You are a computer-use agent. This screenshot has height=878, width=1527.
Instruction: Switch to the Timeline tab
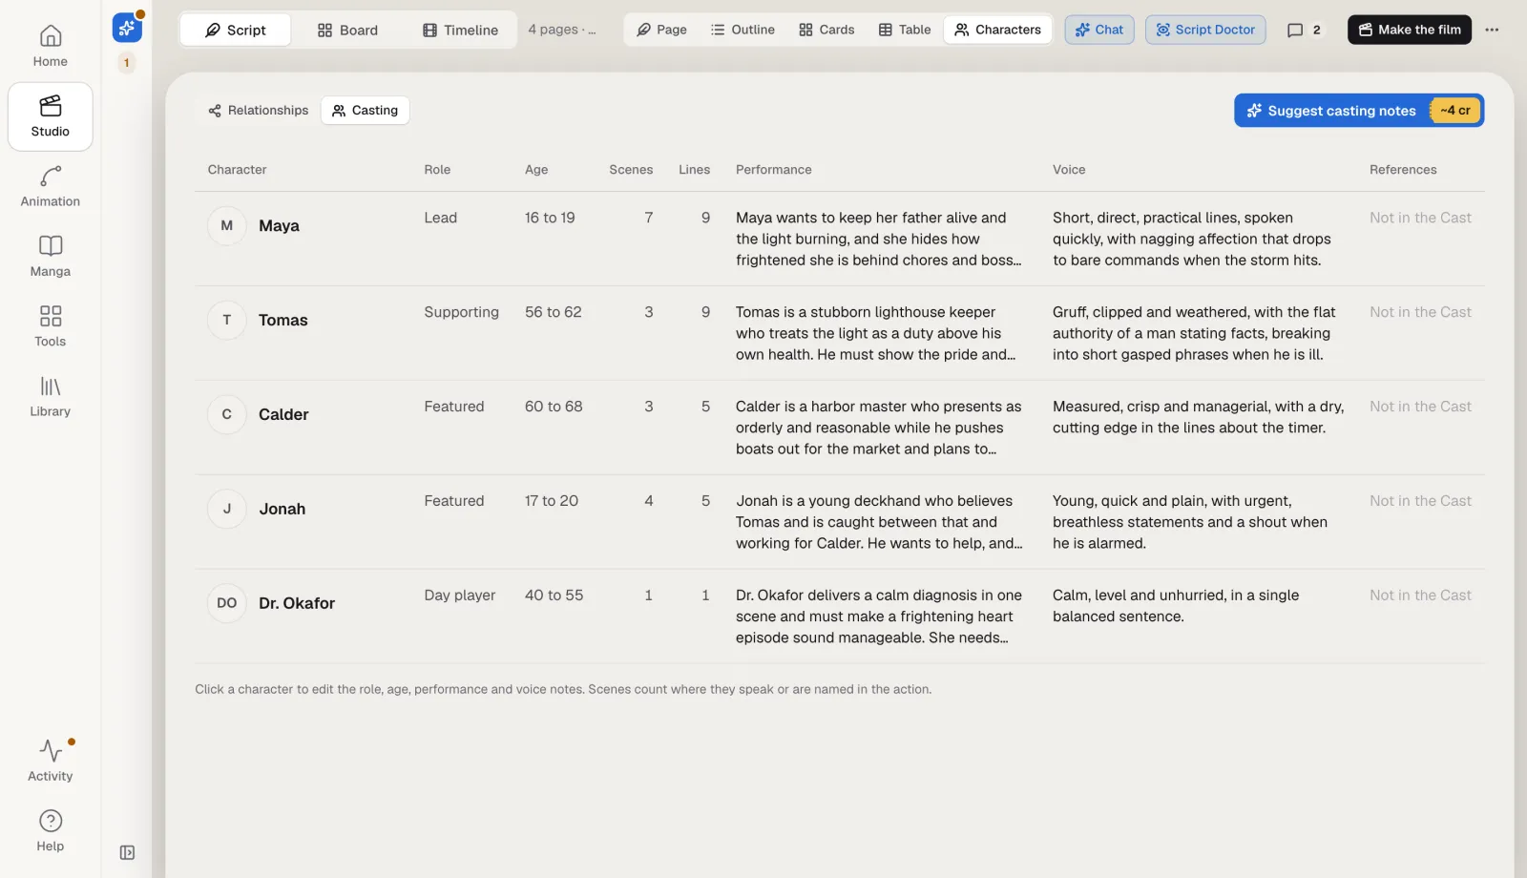pyautogui.click(x=460, y=31)
